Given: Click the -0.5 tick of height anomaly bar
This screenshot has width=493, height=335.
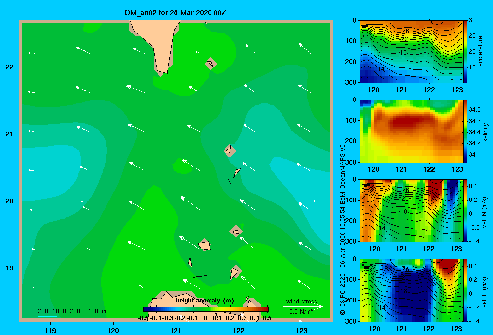Looking at the screenshot, I should 143,318.
